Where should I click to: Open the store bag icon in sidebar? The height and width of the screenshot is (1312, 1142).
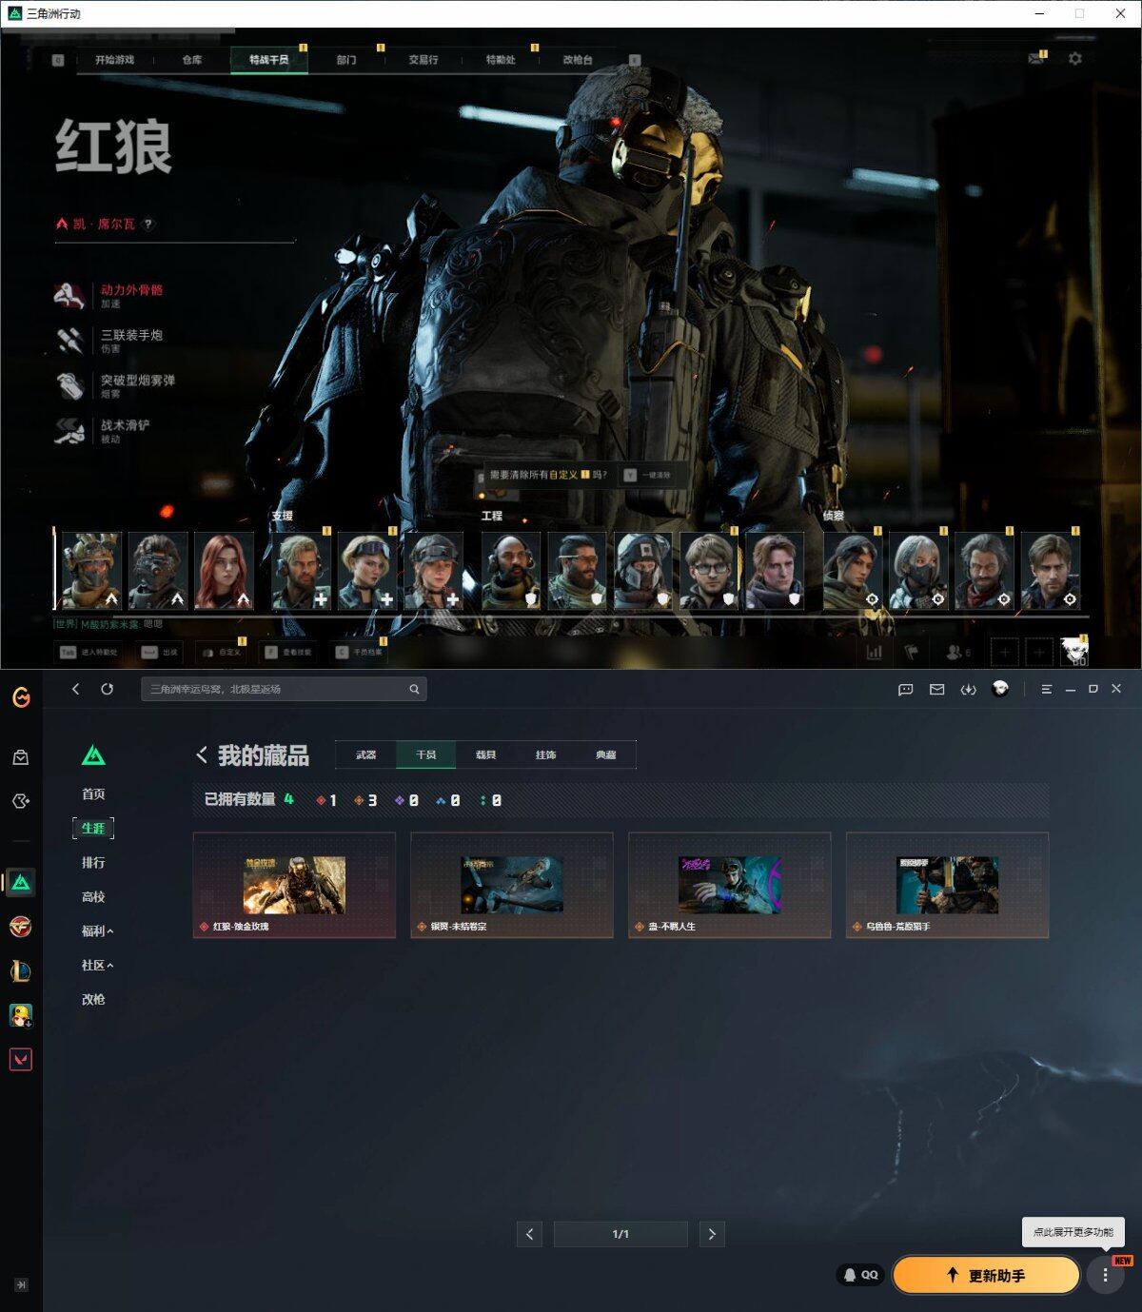tap(21, 757)
